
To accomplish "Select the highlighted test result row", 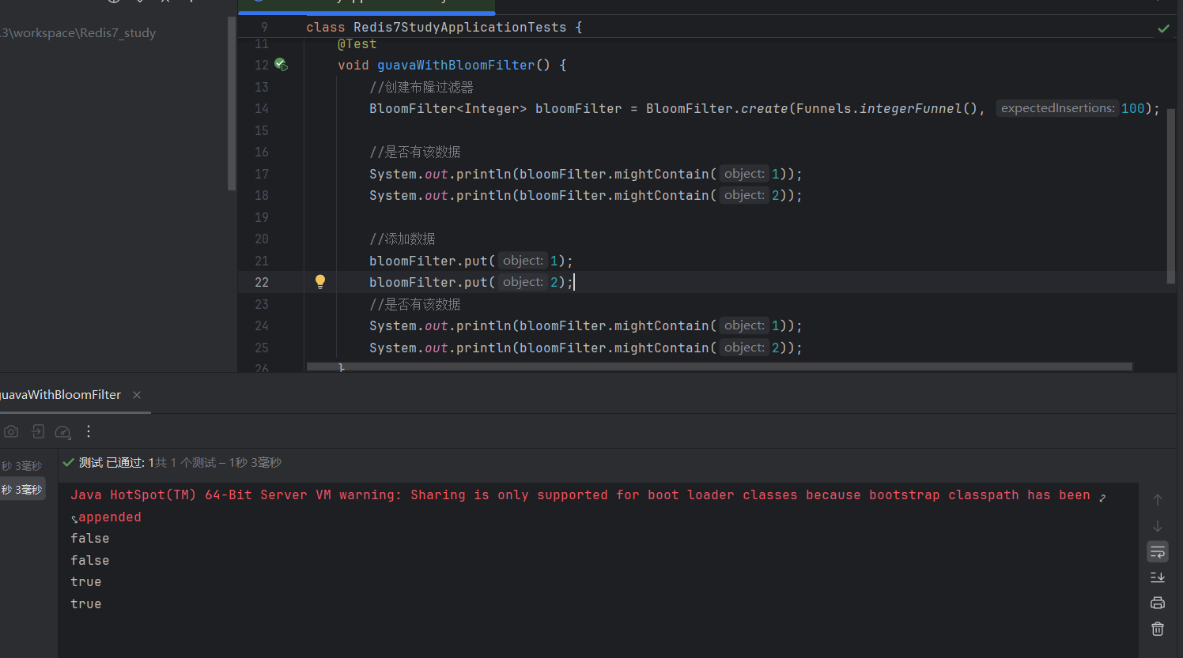I will click(22, 490).
